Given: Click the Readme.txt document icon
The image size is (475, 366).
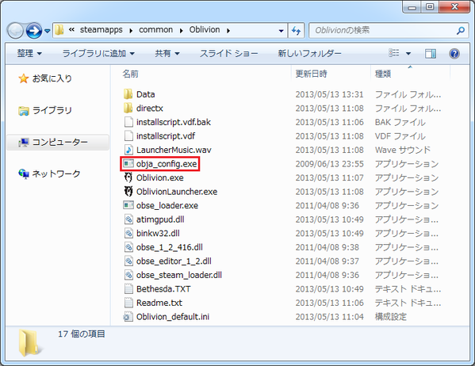Looking at the screenshot, I should 128,303.
